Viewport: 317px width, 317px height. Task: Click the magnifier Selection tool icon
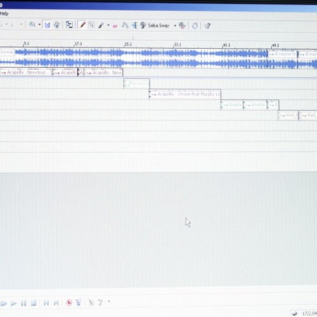point(91,25)
